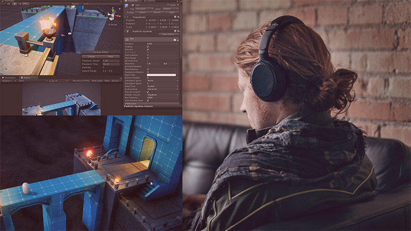
Task: Toggle the 3D Start Size checkbox
Action: coord(148,61)
